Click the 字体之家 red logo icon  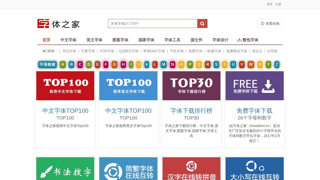click(43, 23)
